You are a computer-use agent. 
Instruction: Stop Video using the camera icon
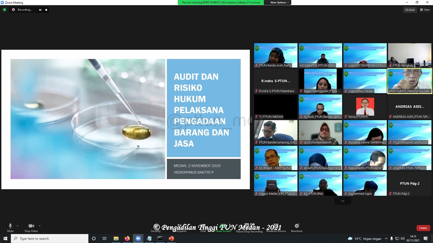click(31, 227)
